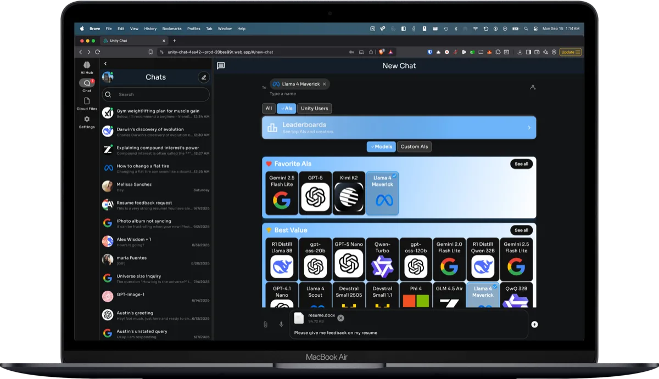Select the AIs filter tab
The image size is (659, 379).
[x=287, y=109]
